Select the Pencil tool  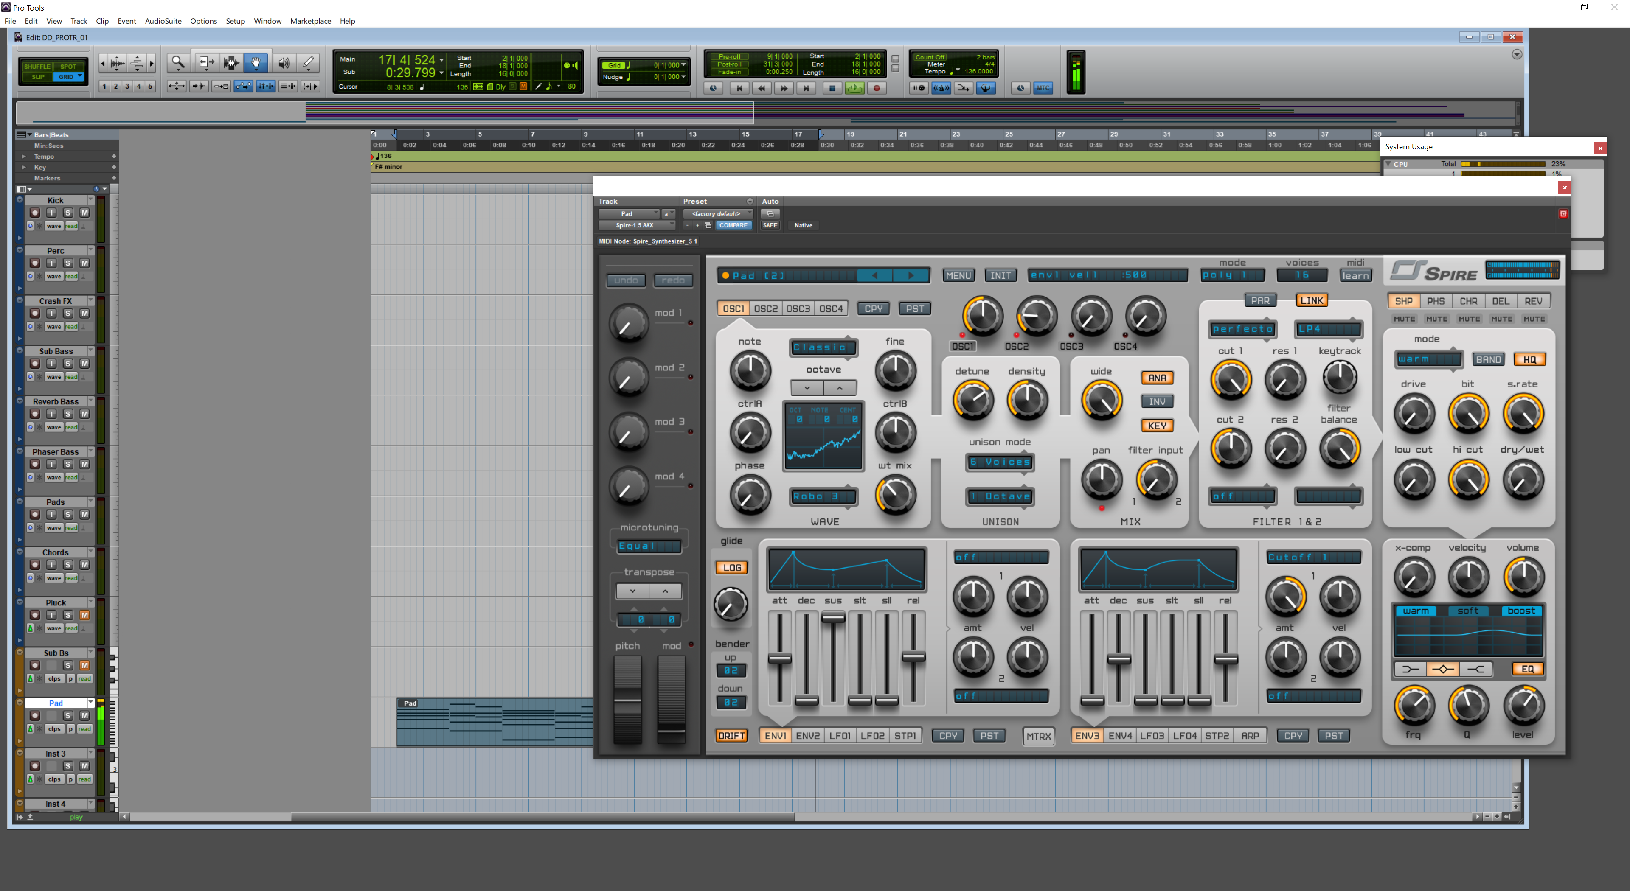(308, 62)
